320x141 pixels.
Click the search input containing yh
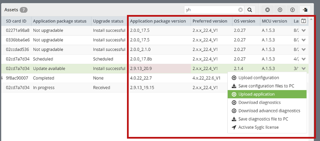(x=212, y=10)
